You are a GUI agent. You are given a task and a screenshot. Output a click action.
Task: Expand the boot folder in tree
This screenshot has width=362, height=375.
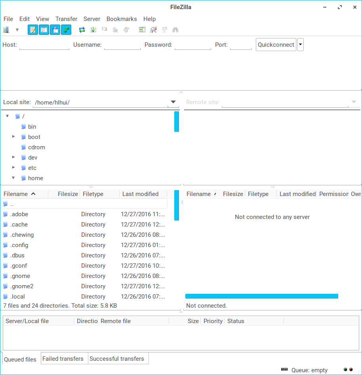click(x=13, y=137)
